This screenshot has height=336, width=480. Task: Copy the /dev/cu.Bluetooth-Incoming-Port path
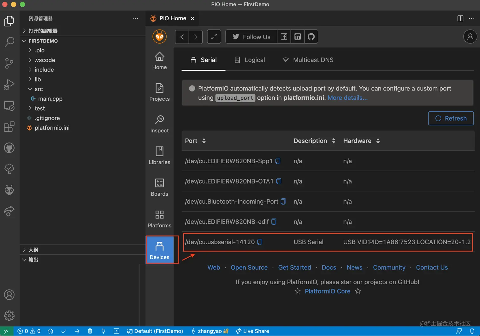(x=283, y=201)
